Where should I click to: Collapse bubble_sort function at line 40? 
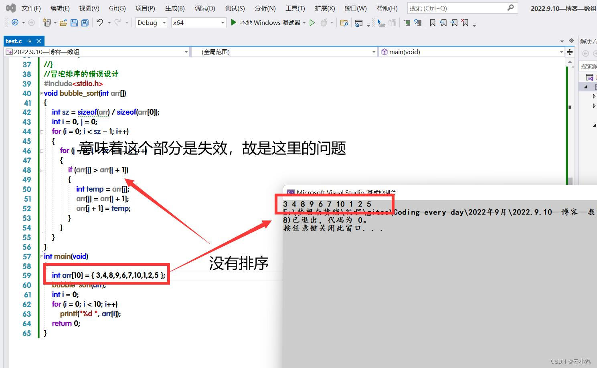pyautogui.click(x=41, y=93)
